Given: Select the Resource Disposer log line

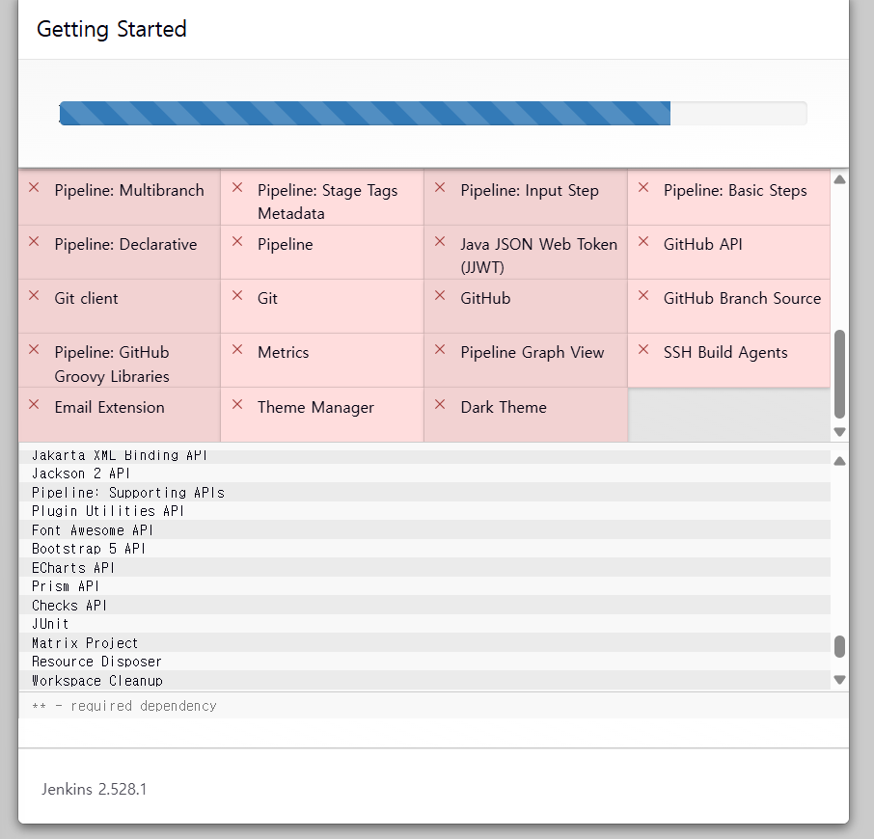Looking at the screenshot, I should tap(424, 662).
